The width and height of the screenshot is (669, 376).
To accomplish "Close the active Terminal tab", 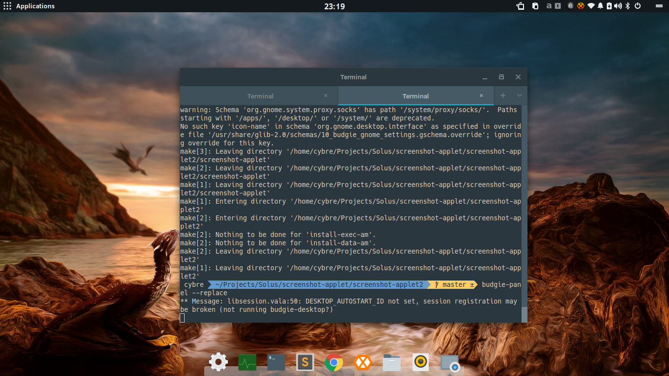I will [481, 96].
